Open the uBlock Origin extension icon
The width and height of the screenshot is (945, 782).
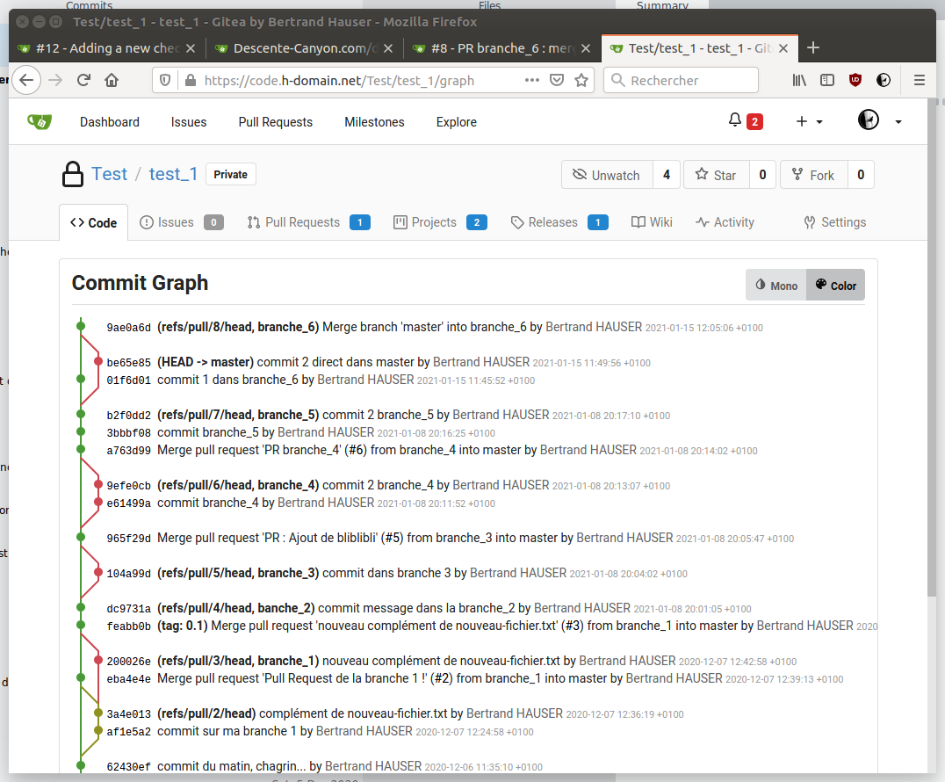855,80
